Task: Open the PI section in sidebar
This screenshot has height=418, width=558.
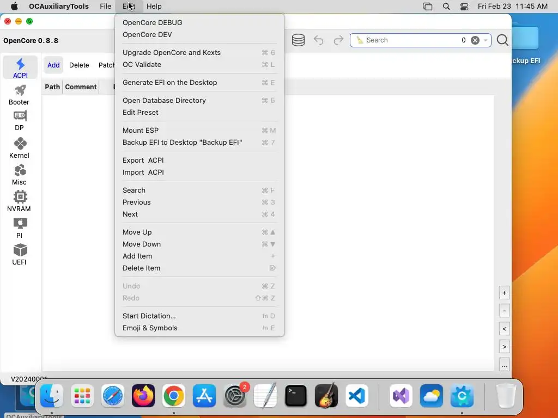Action: coord(19,228)
